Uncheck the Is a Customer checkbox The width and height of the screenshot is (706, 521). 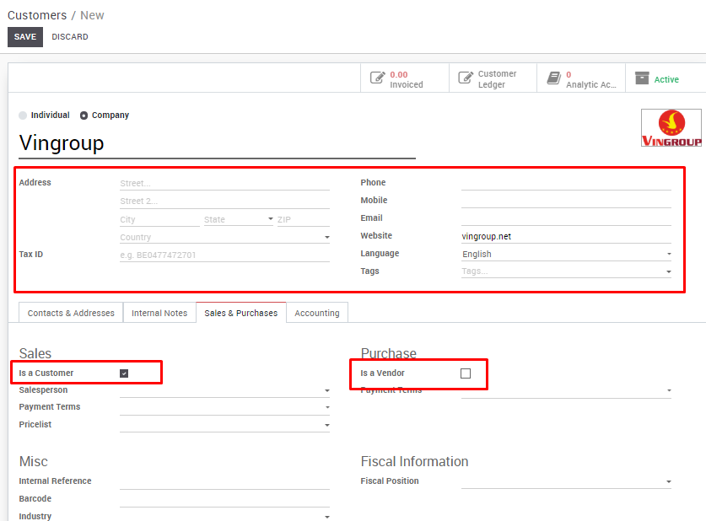click(124, 373)
